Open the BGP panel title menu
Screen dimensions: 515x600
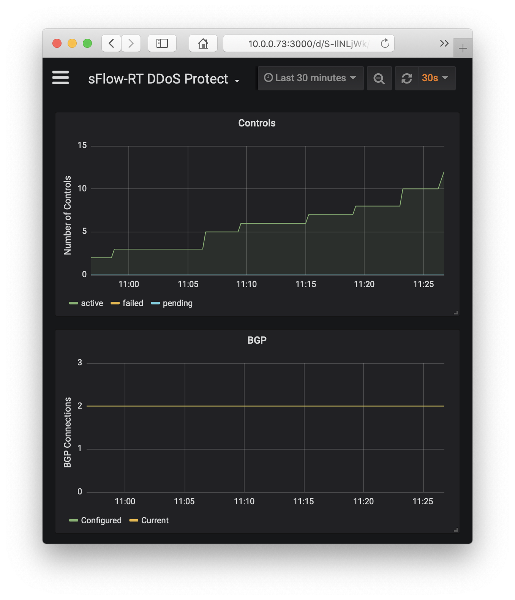tap(257, 340)
